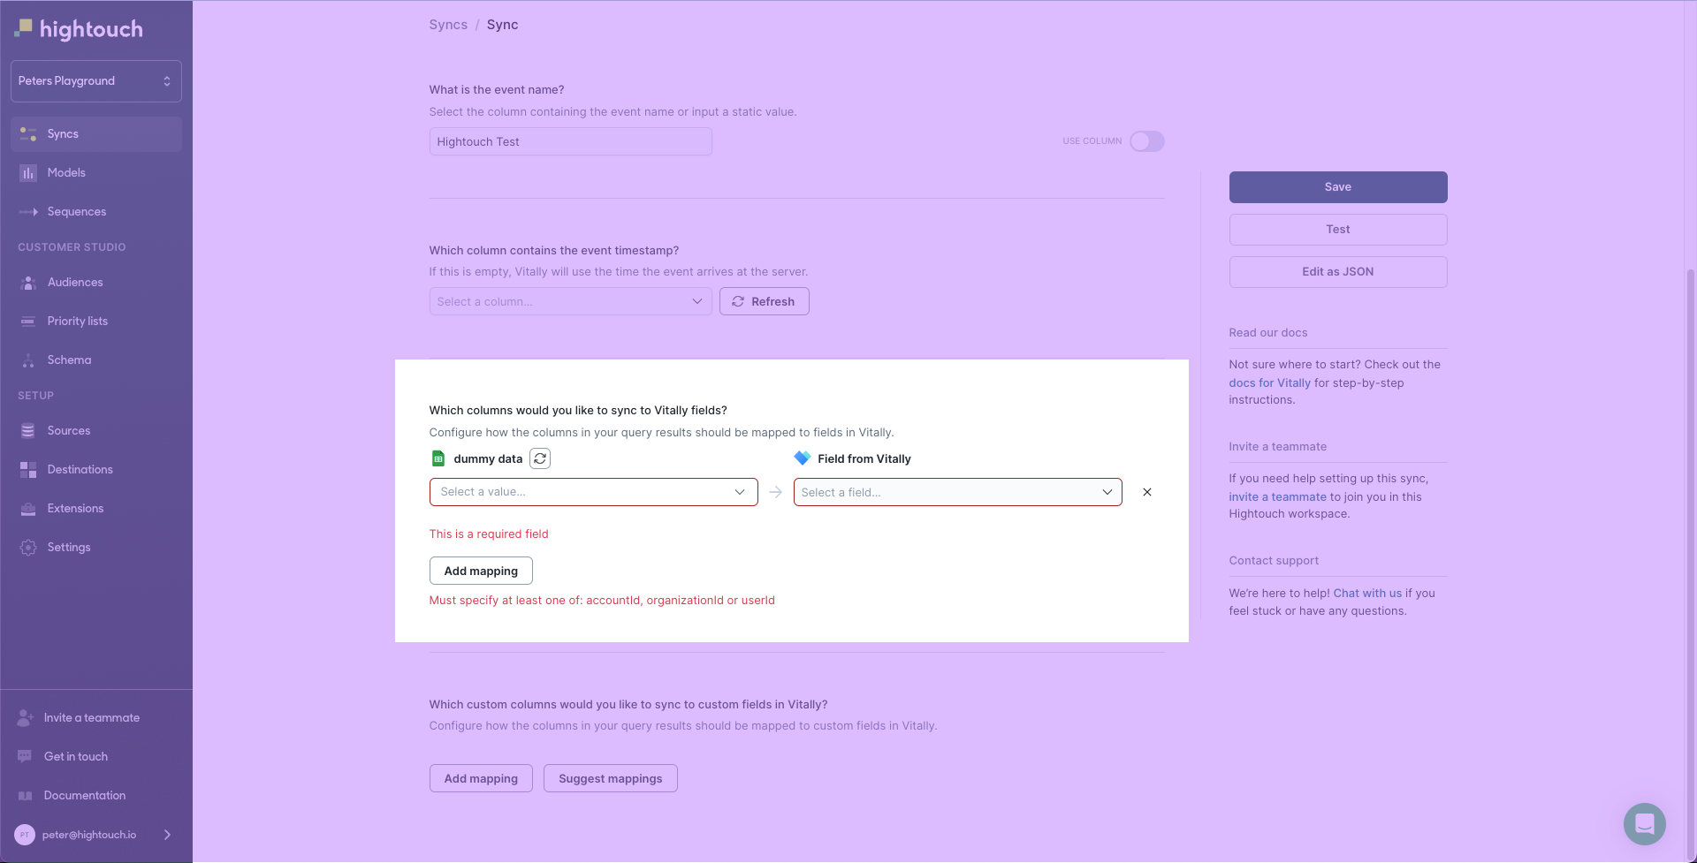Click the Settings gear icon
Image resolution: width=1697 pixels, height=863 pixels.
point(28,548)
